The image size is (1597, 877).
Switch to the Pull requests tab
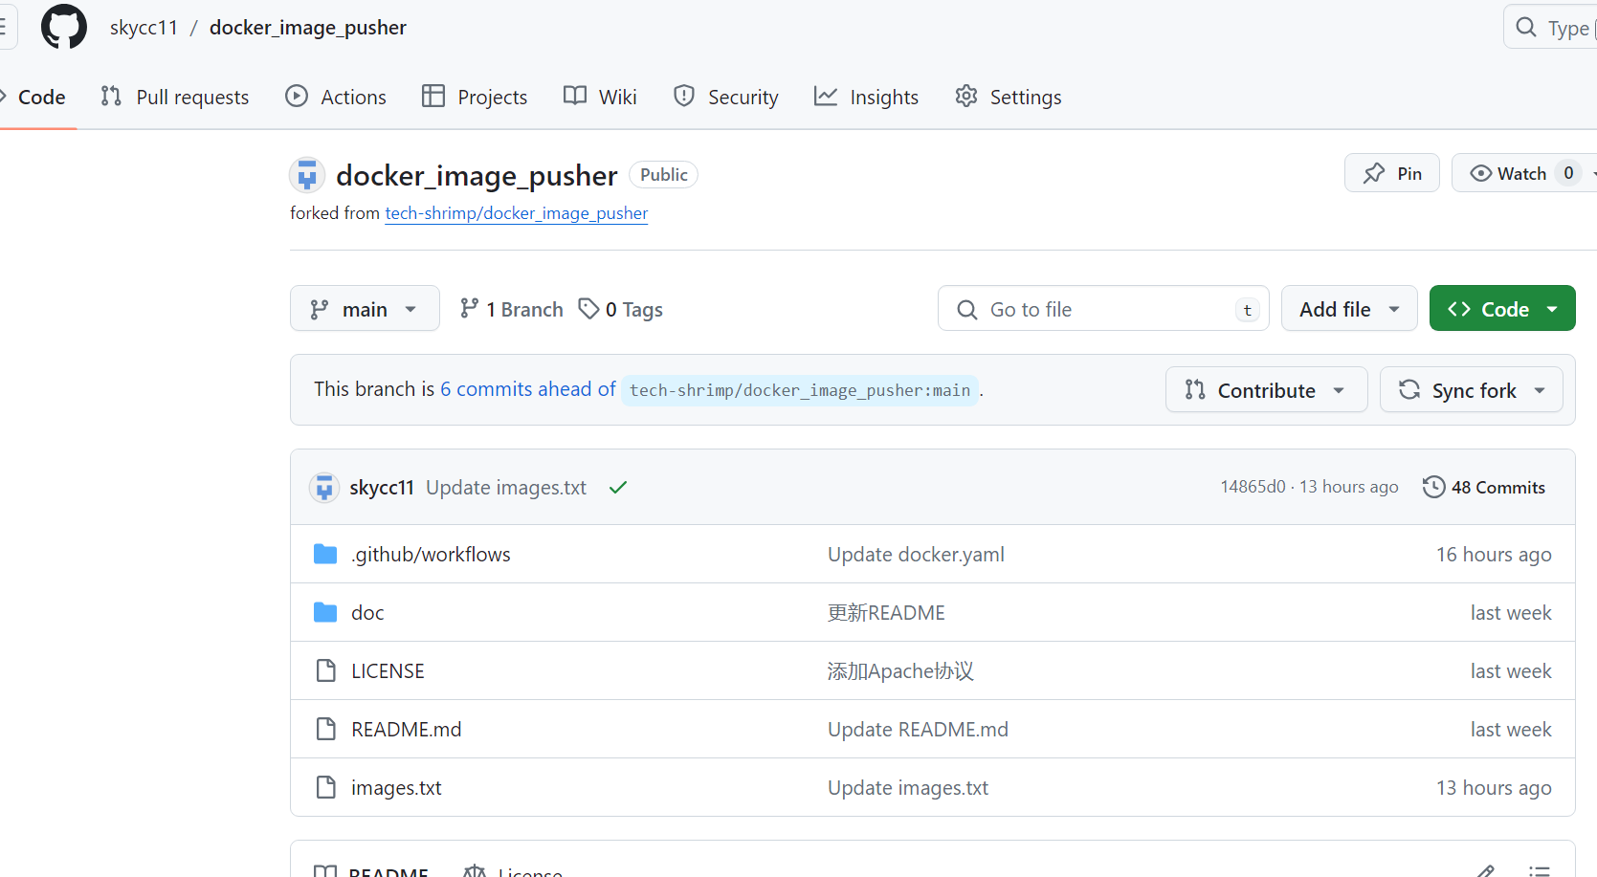(175, 97)
